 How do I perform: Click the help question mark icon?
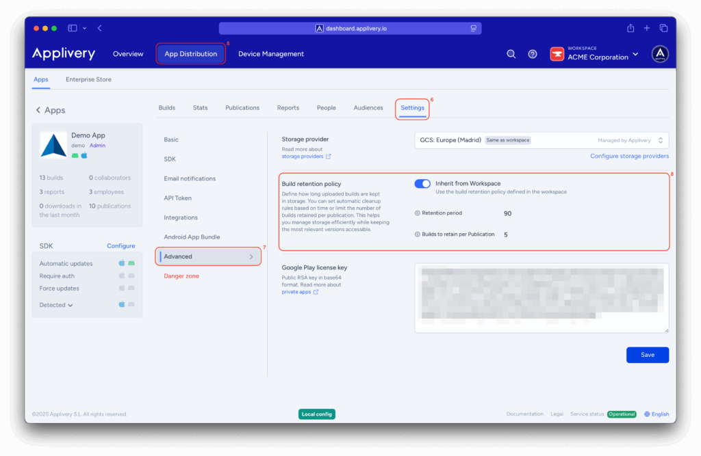pos(533,53)
